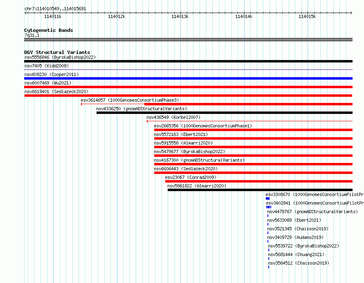Image resolution: width=364 pixels, height=283 pixels.
Task: Click the Cytogenetic Bands track title
Action: click(49, 30)
